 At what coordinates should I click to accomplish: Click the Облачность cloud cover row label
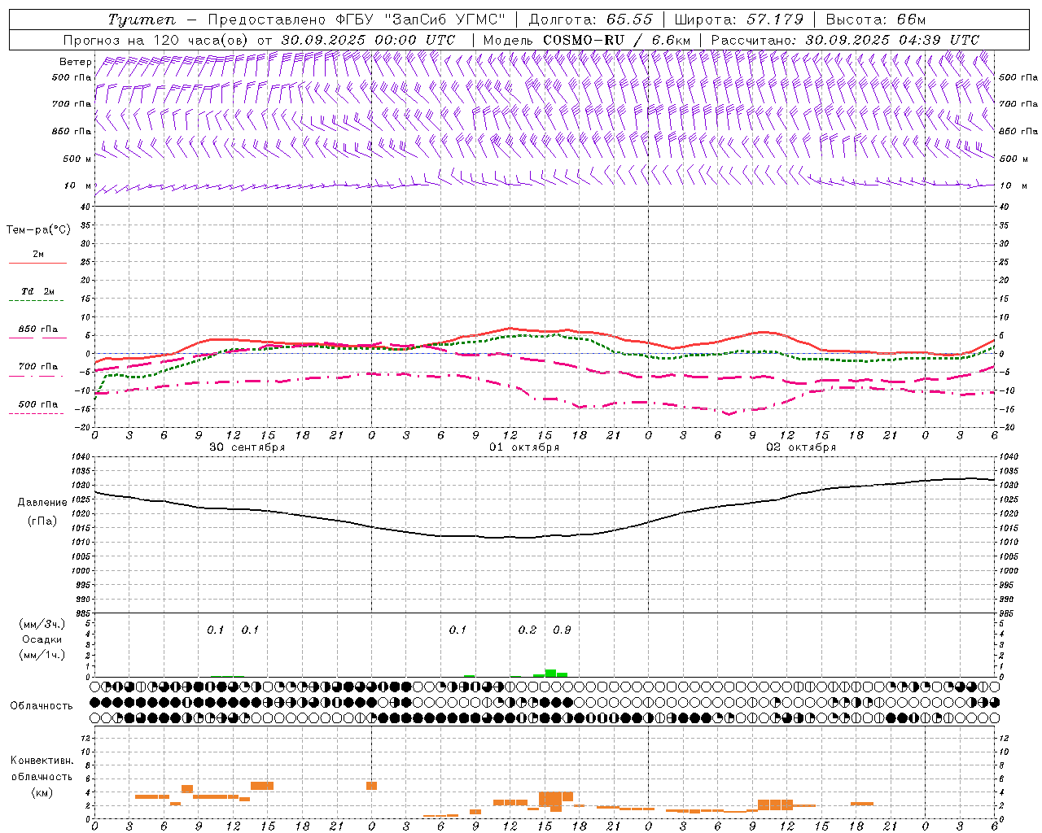(42, 705)
